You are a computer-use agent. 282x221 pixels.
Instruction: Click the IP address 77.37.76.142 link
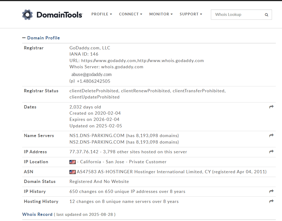[81, 152]
